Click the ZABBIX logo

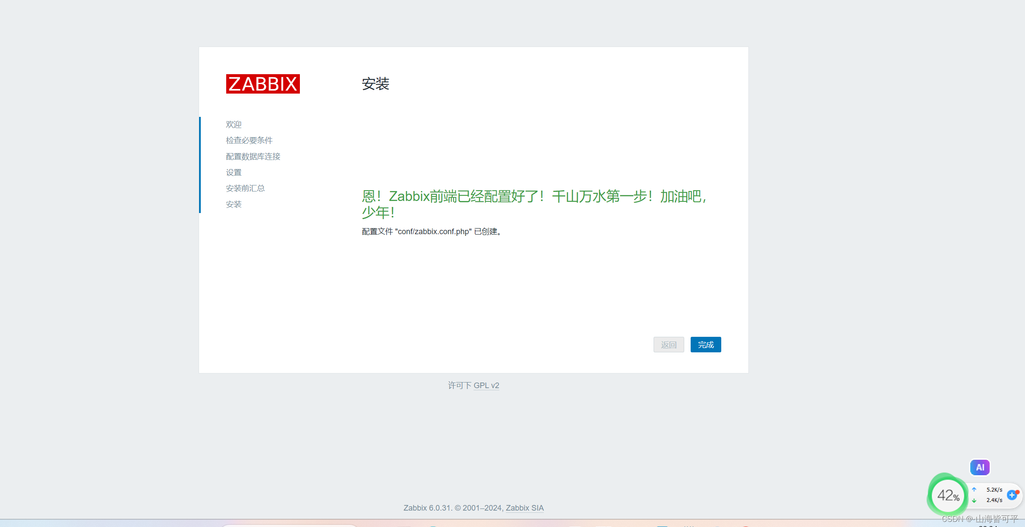263,84
